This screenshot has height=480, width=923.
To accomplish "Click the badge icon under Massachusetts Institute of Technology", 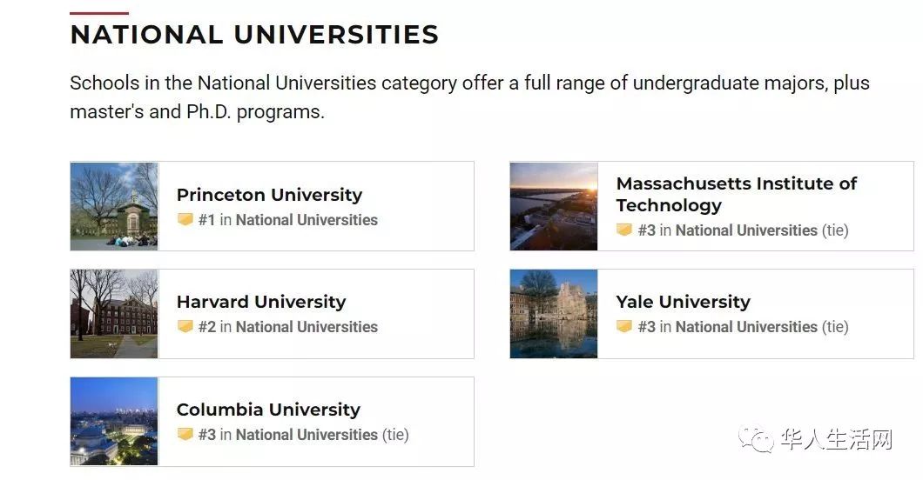I will (x=624, y=230).
